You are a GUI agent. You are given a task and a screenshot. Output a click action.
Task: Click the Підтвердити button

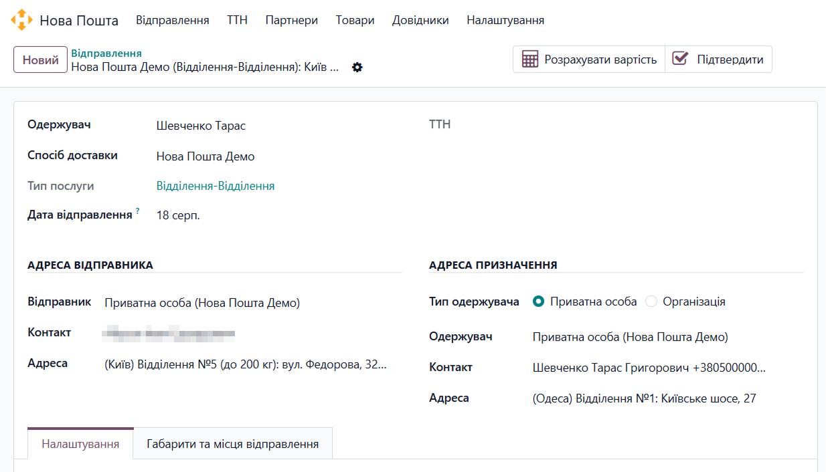pyautogui.click(x=718, y=59)
